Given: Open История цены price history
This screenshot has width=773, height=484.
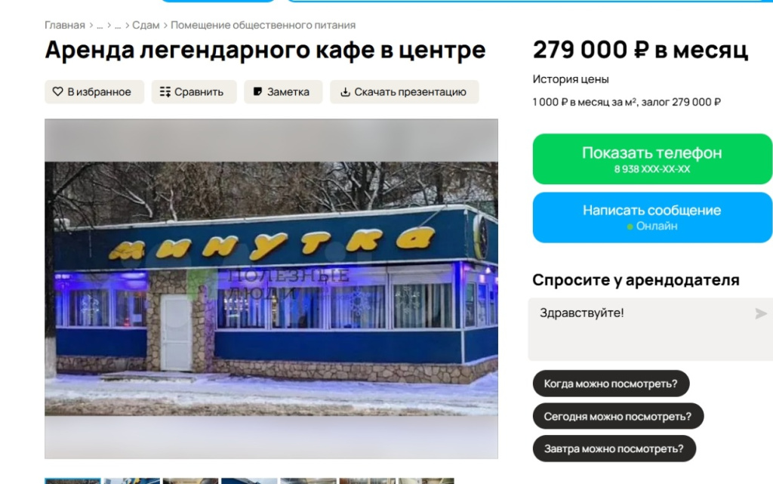Looking at the screenshot, I should 571,79.
